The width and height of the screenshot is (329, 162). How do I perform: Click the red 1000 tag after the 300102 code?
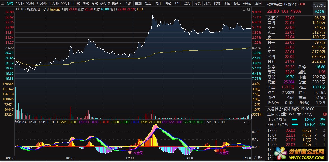(x=302, y=4)
